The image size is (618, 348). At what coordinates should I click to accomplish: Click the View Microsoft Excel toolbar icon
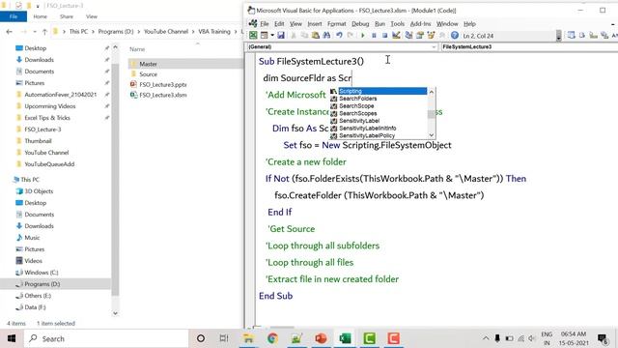pos(253,36)
